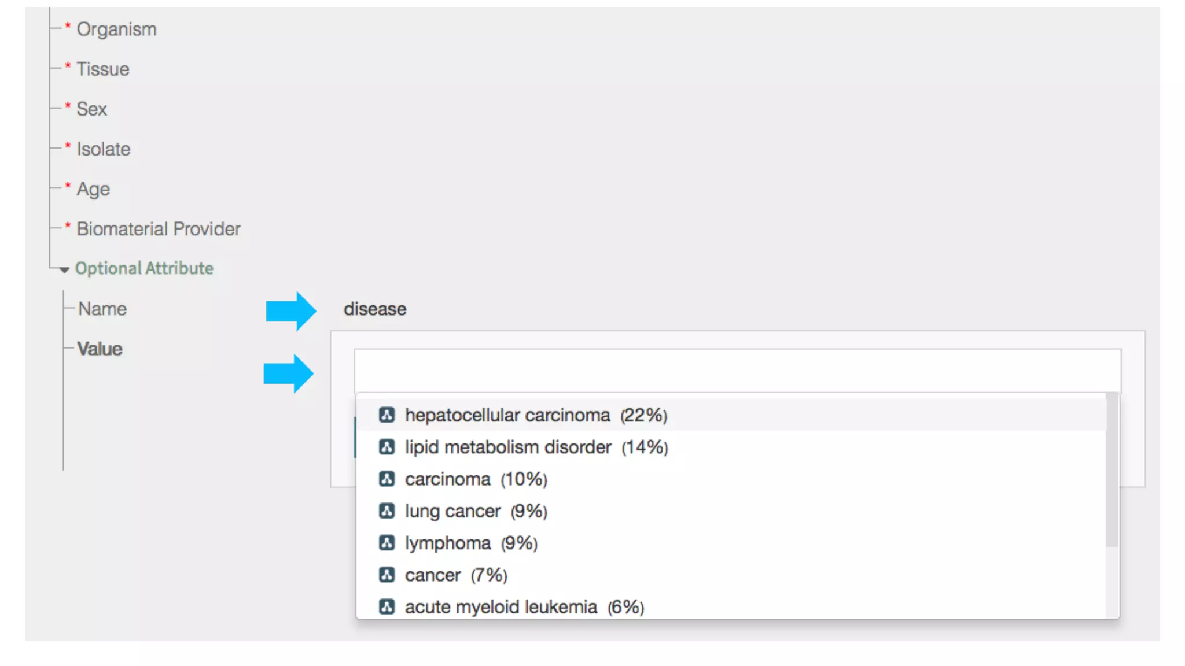Click the suggestion list scrollbar
1185x666 pixels.
point(1112,469)
